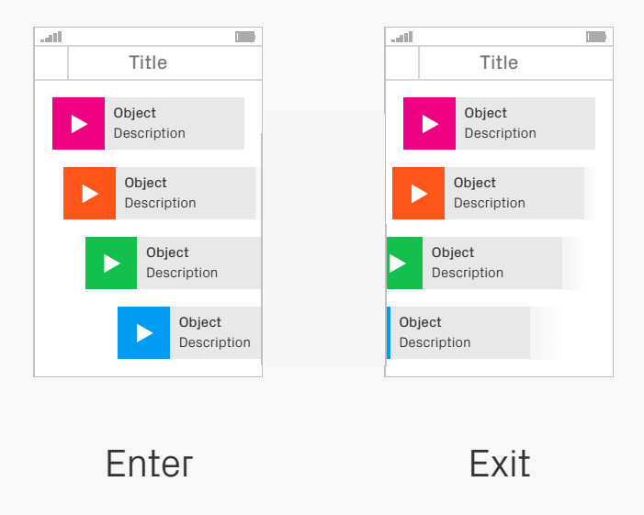Click pink play icon in Exit mockup
Viewport: 644px width, 515px height.
(x=429, y=124)
